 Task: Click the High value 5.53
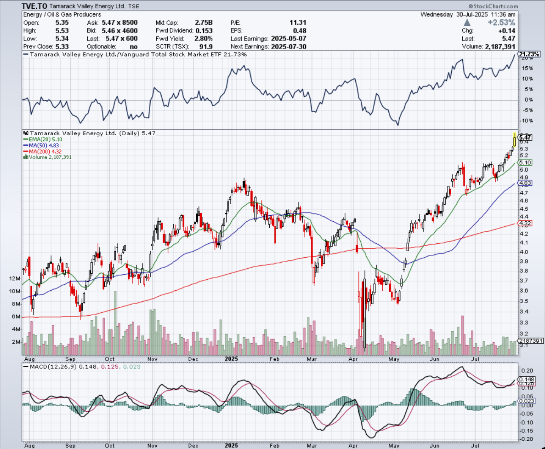coord(62,31)
